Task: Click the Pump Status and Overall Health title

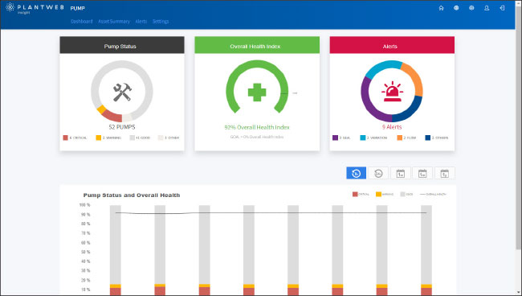Action: (132, 195)
